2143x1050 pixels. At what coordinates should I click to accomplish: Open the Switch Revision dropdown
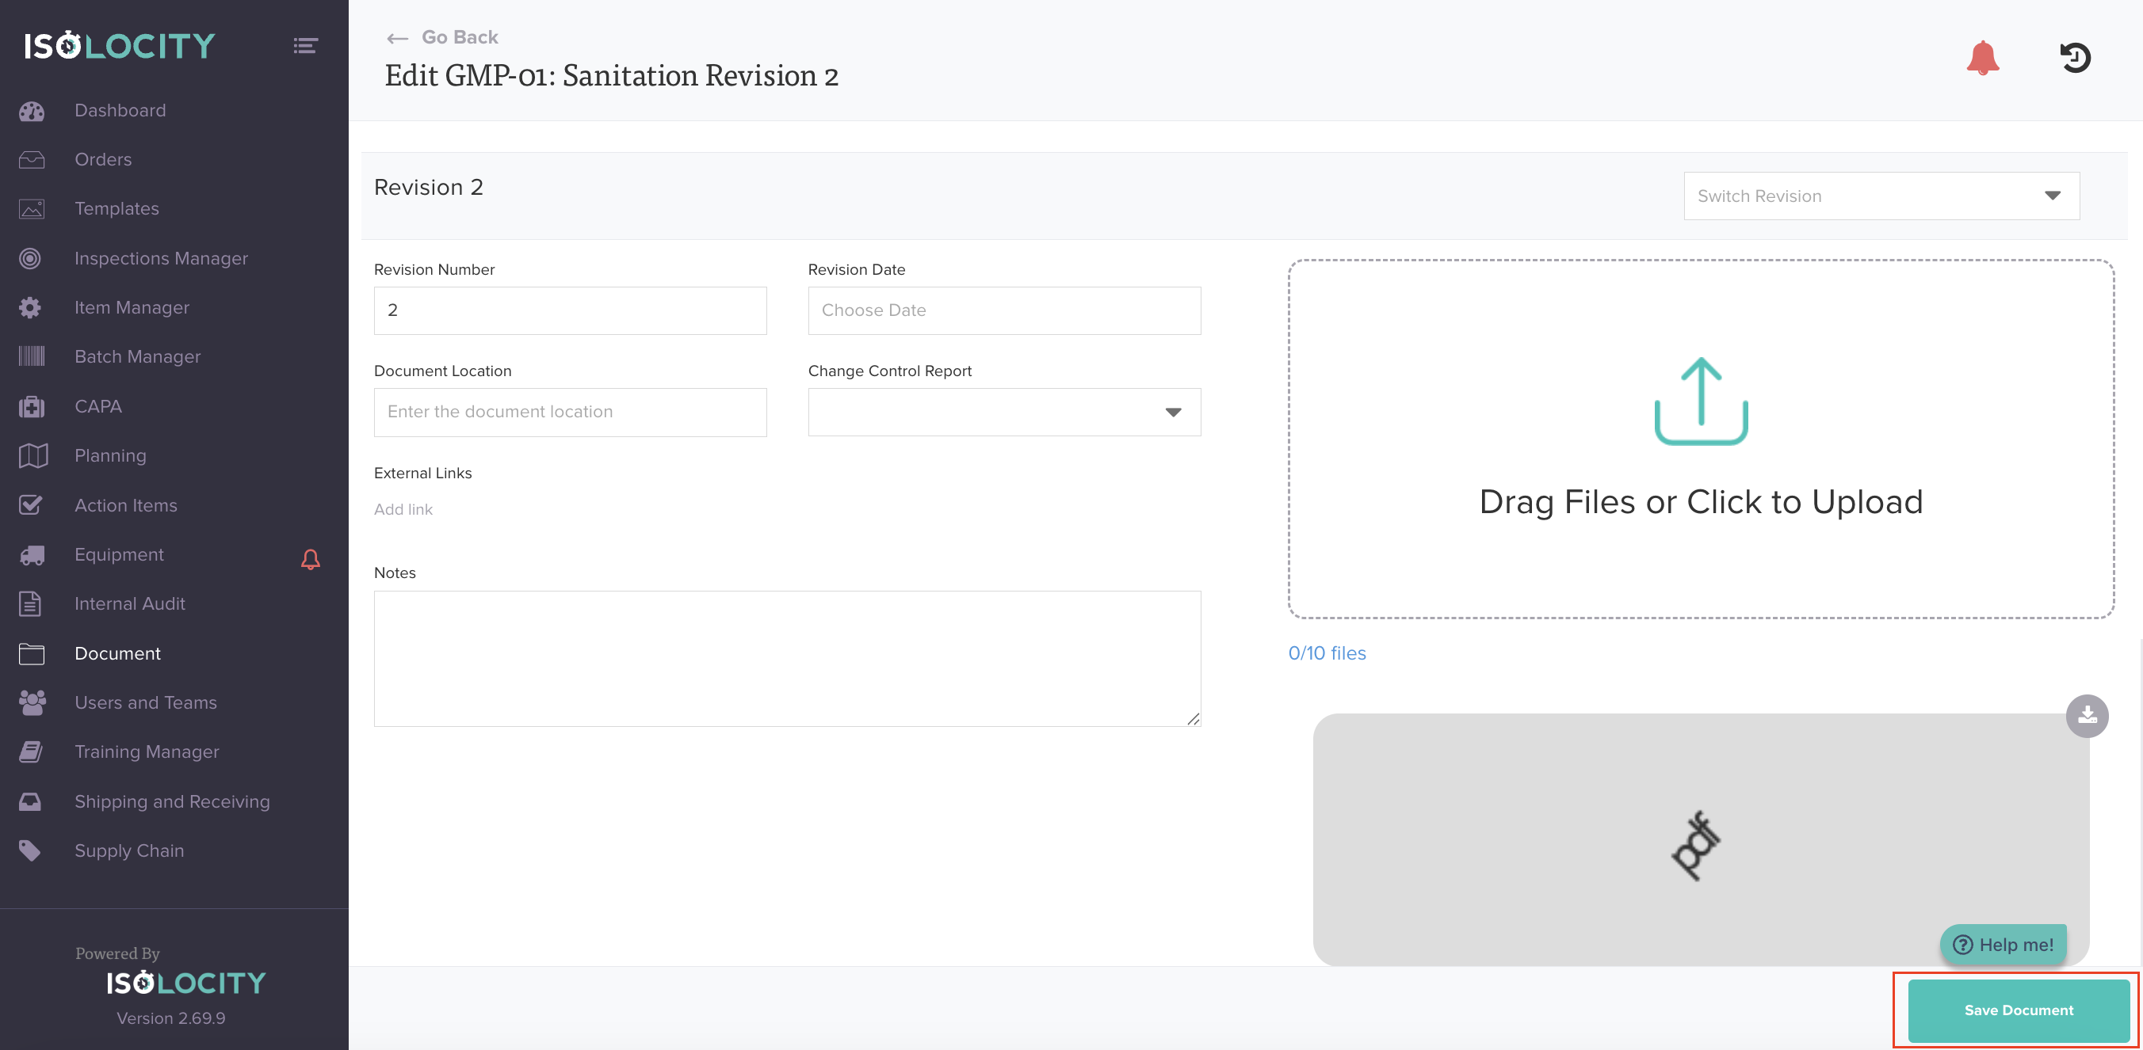1881,196
